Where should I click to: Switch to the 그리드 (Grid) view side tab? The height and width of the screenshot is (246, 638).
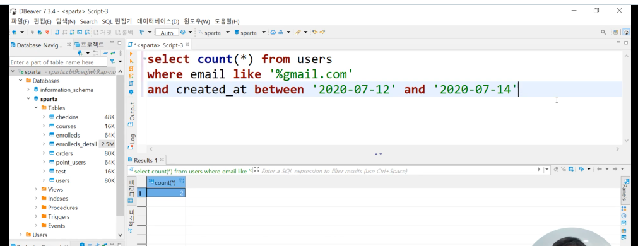point(131,190)
